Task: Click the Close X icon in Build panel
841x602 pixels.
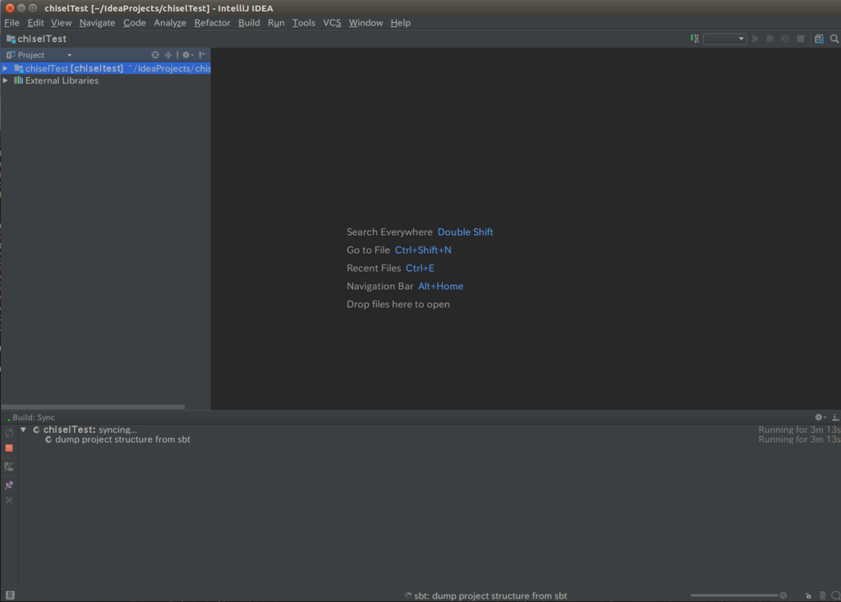Action: coord(9,500)
